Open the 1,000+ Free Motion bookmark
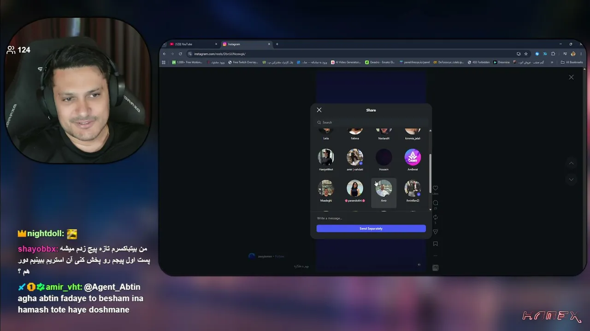 [x=187, y=62]
